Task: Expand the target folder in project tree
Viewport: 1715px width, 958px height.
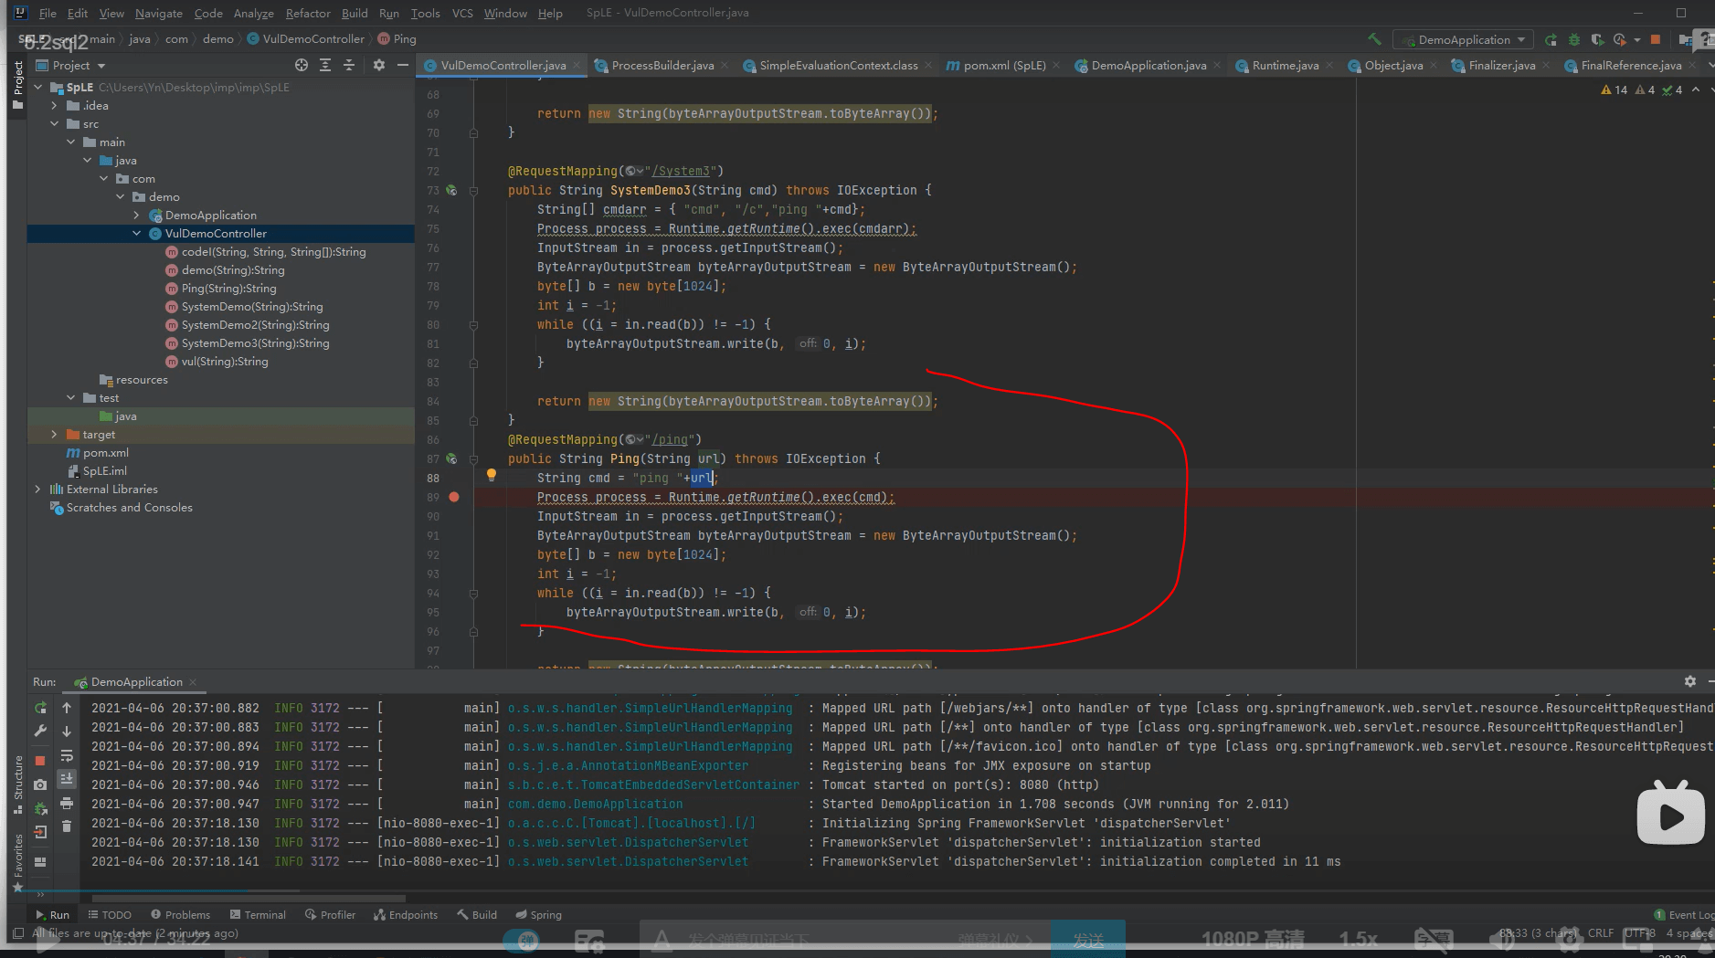Action: point(54,435)
